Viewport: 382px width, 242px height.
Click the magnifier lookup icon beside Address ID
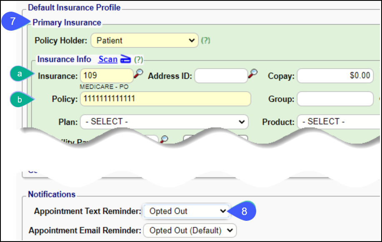click(x=253, y=74)
